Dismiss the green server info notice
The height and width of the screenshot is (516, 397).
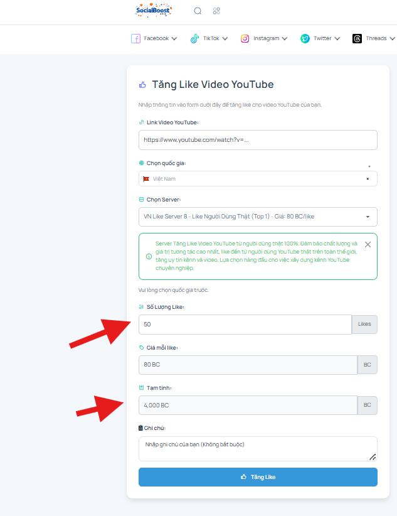point(368,245)
